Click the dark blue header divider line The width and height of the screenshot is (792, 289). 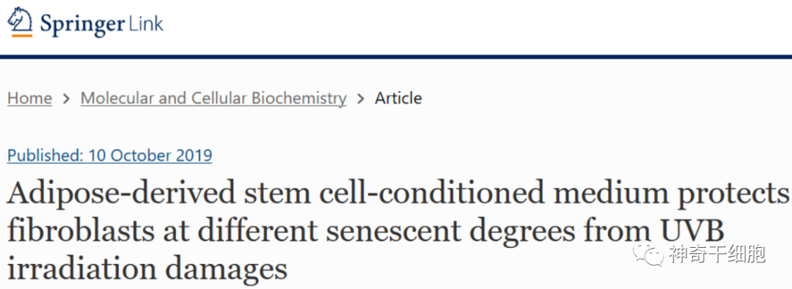click(x=396, y=56)
